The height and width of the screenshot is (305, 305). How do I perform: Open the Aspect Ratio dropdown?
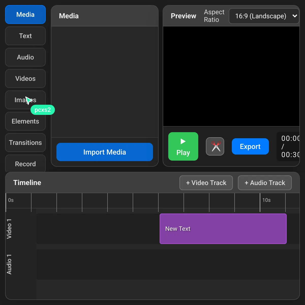click(264, 16)
